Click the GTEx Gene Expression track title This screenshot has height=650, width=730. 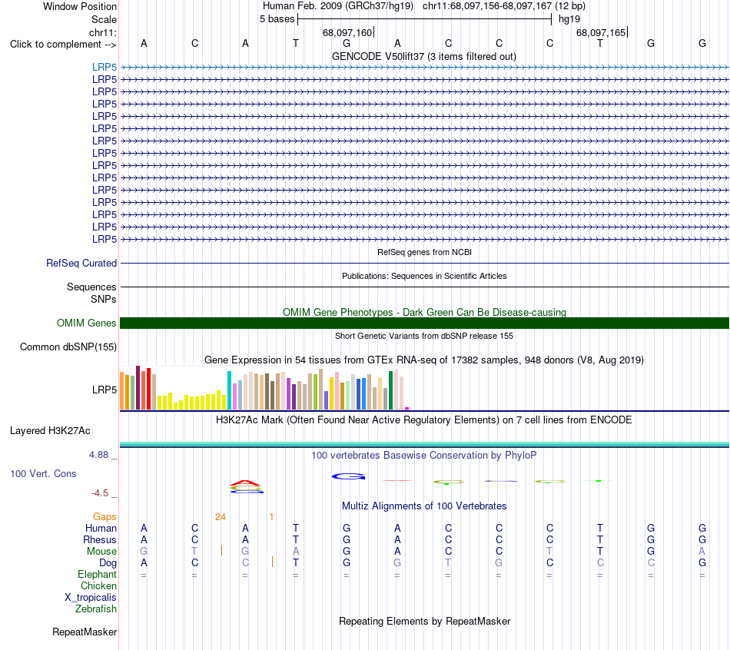click(424, 360)
